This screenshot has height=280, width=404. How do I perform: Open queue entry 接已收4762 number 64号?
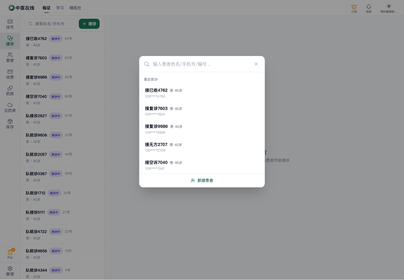(62, 41)
